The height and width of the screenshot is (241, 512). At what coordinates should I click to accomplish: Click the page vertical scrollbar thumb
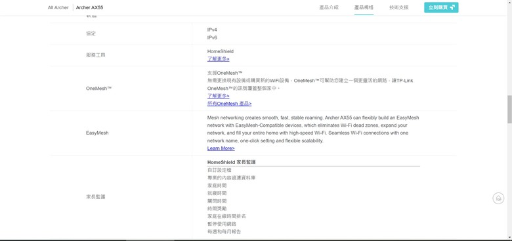[509, 109]
